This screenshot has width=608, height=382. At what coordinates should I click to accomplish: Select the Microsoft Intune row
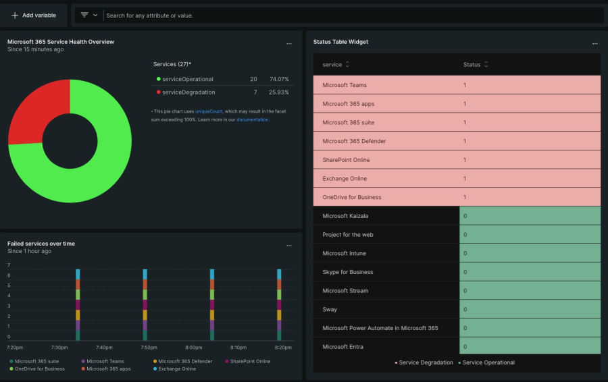[x=457, y=253]
